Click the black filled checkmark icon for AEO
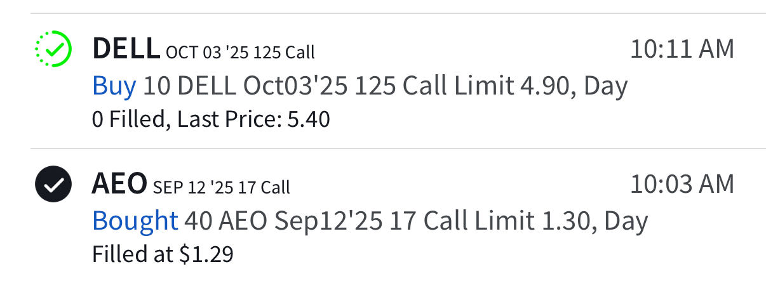The height and width of the screenshot is (288, 766). (x=54, y=185)
